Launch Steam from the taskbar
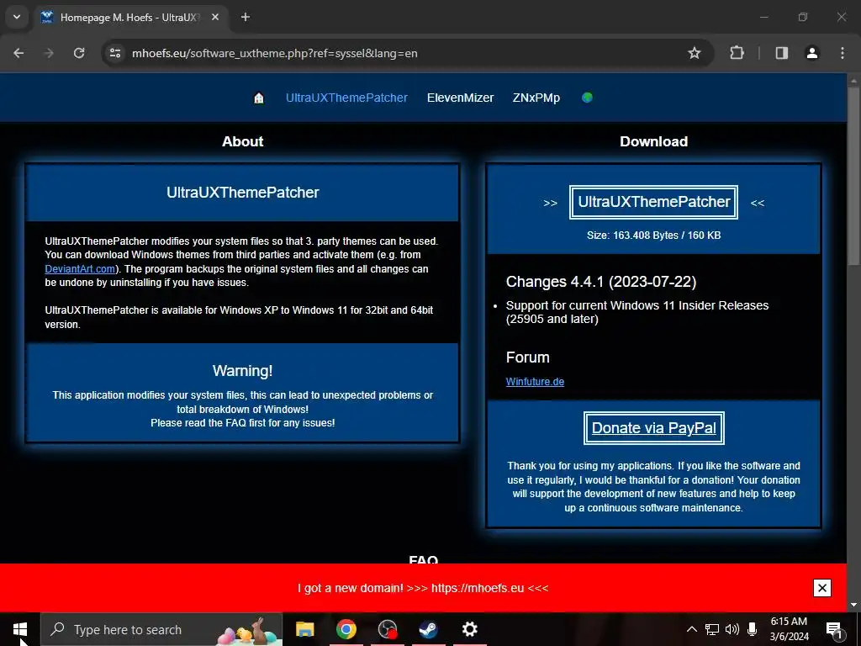Screen dimensions: 861x646 (x=428, y=629)
